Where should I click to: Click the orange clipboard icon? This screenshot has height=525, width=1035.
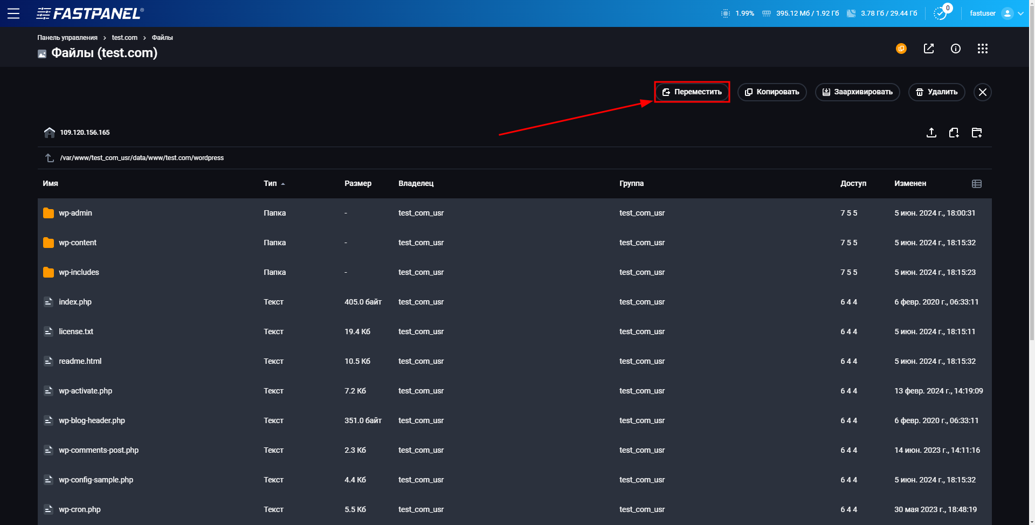[x=901, y=49]
